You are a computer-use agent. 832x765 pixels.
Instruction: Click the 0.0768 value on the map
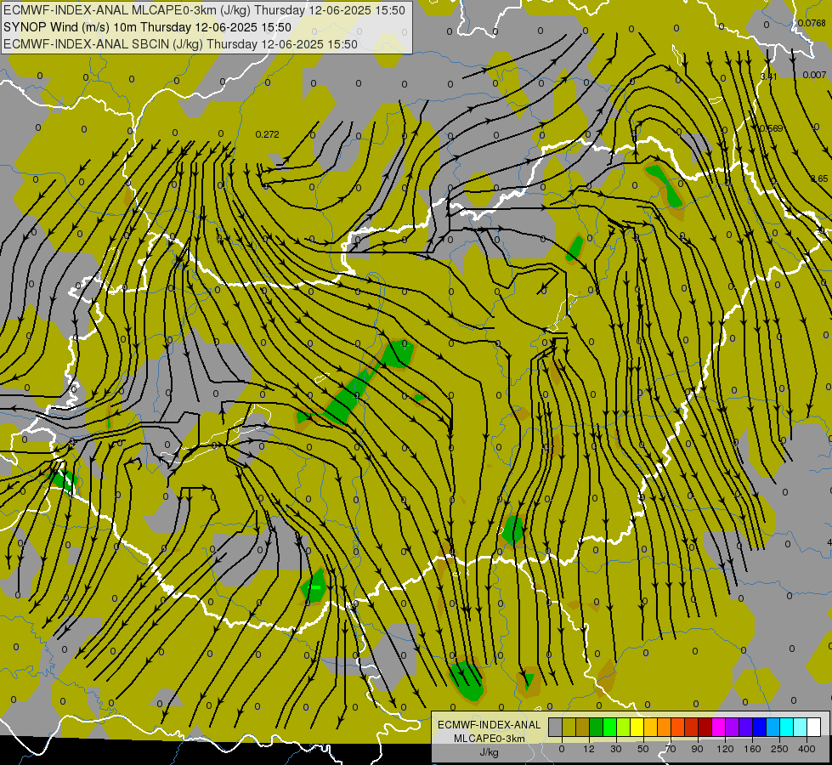(x=812, y=23)
